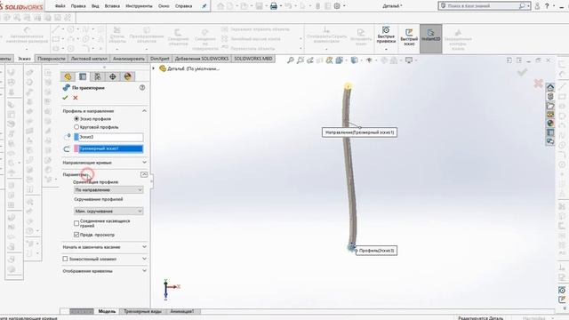The height and width of the screenshot is (320, 569).
Task: Open the ConfigurationManager tab icon
Action: [x=98, y=76]
